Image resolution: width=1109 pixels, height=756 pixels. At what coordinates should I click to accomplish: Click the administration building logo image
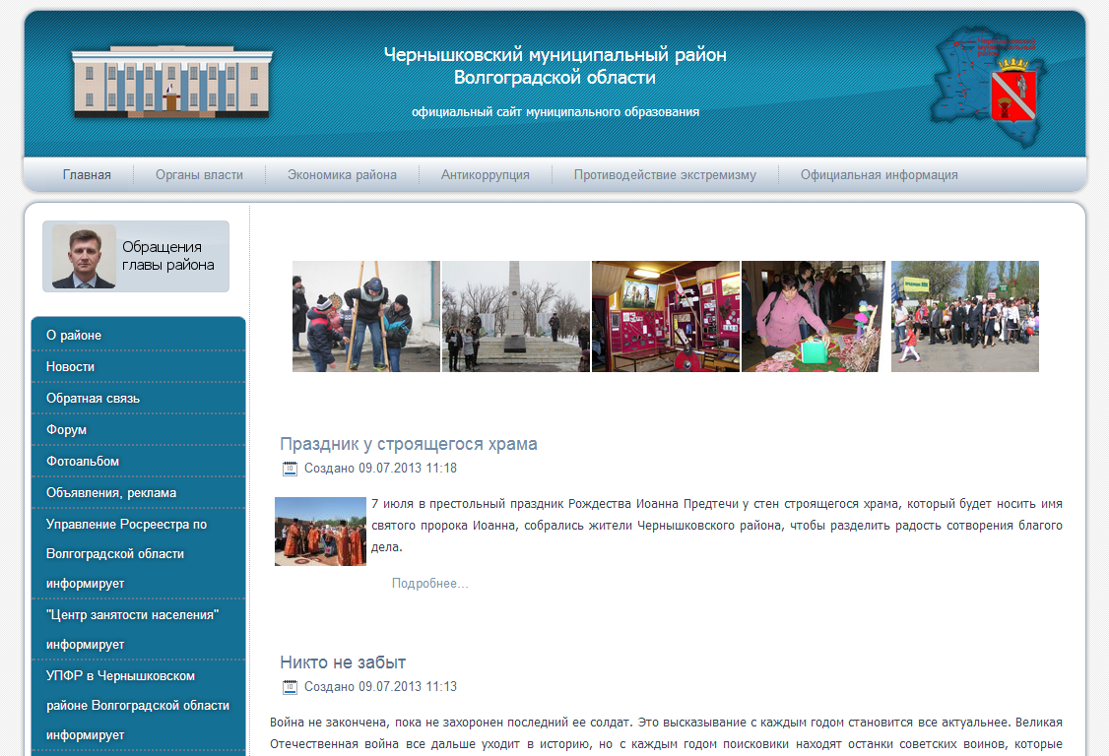(172, 82)
